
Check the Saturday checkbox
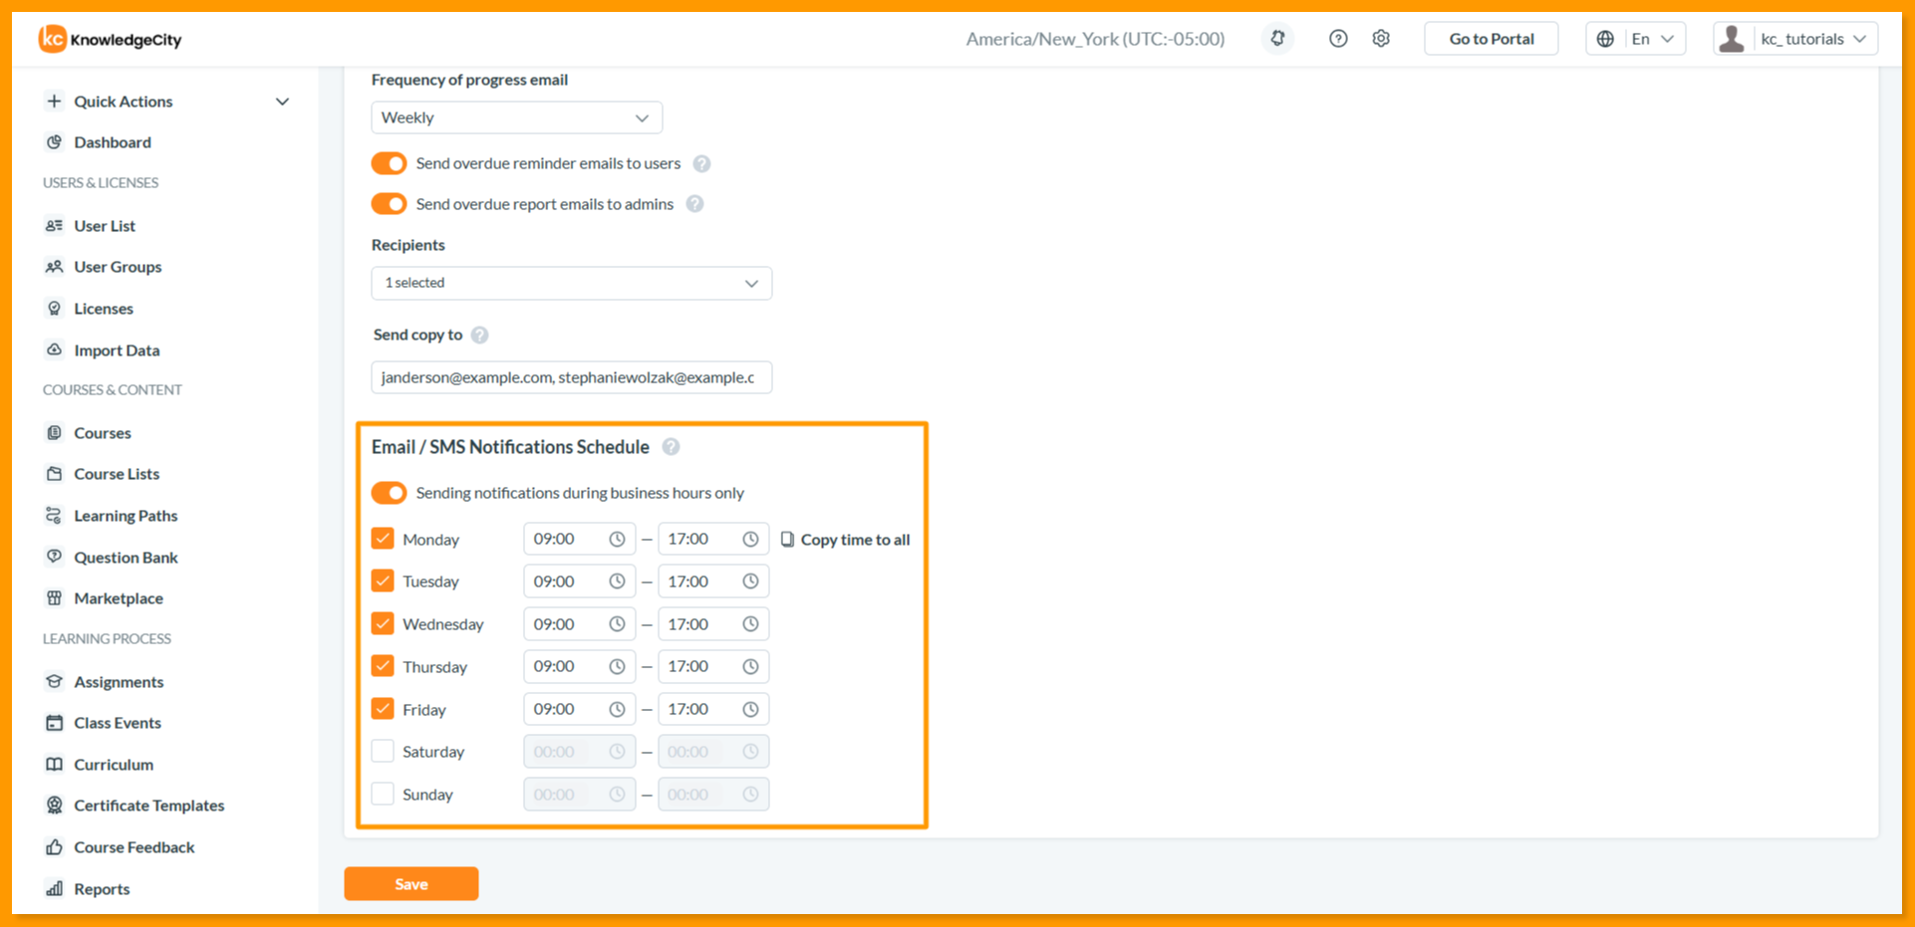click(383, 751)
